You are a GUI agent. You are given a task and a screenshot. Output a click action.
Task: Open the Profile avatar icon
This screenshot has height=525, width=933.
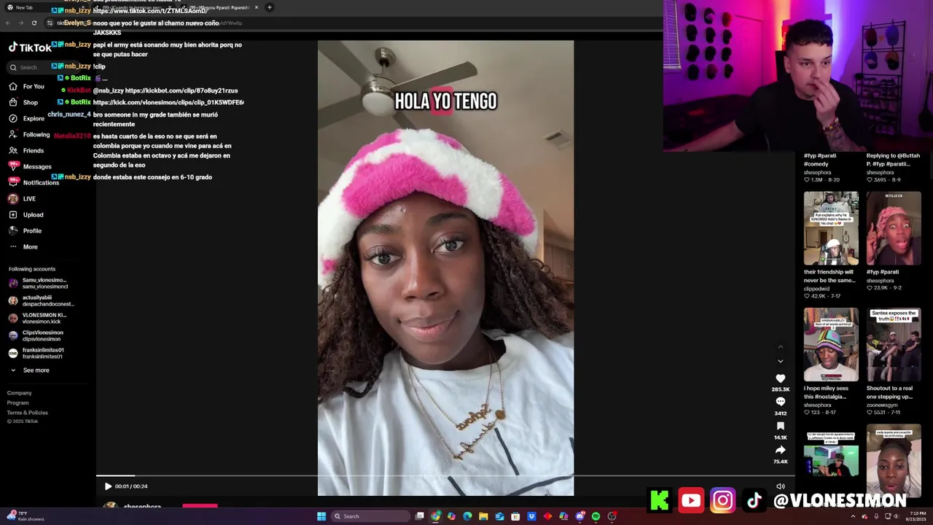click(12, 230)
